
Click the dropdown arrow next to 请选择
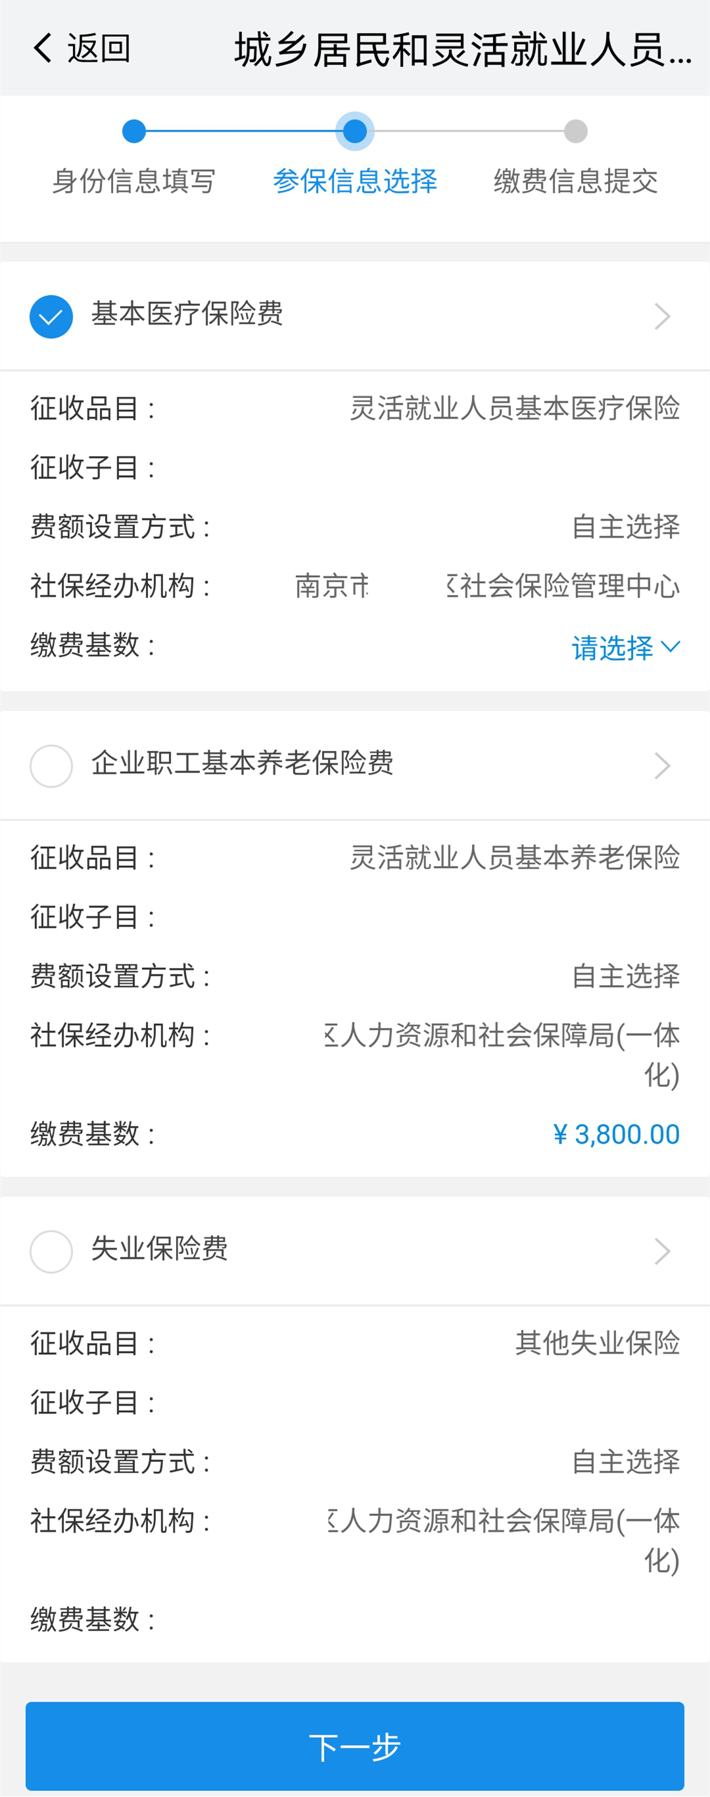671,647
